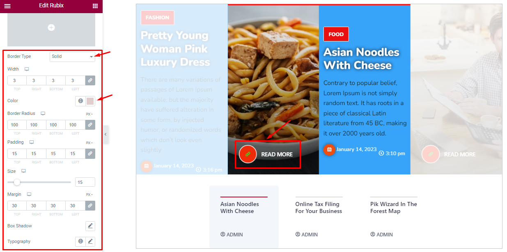Open the widgets grid icon in header
The image size is (507, 252).
tap(95, 6)
